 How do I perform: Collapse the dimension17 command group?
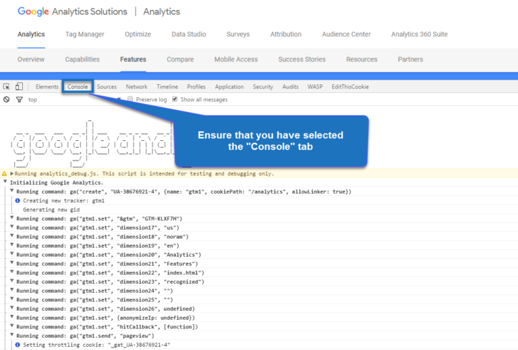(x=12, y=227)
